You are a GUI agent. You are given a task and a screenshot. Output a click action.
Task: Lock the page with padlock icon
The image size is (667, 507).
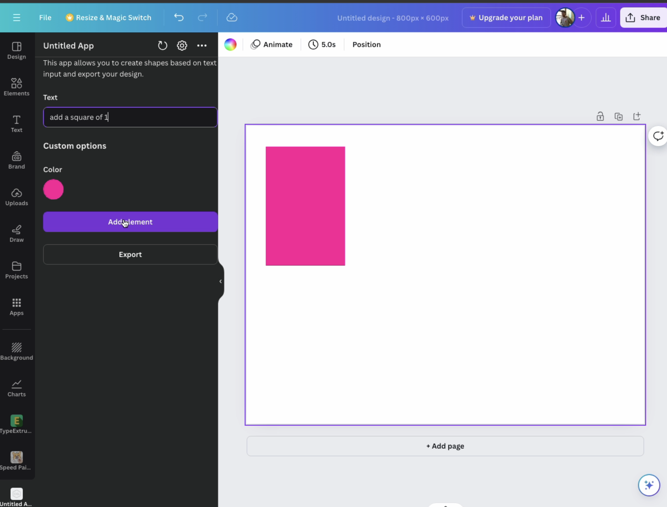coord(600,117)
